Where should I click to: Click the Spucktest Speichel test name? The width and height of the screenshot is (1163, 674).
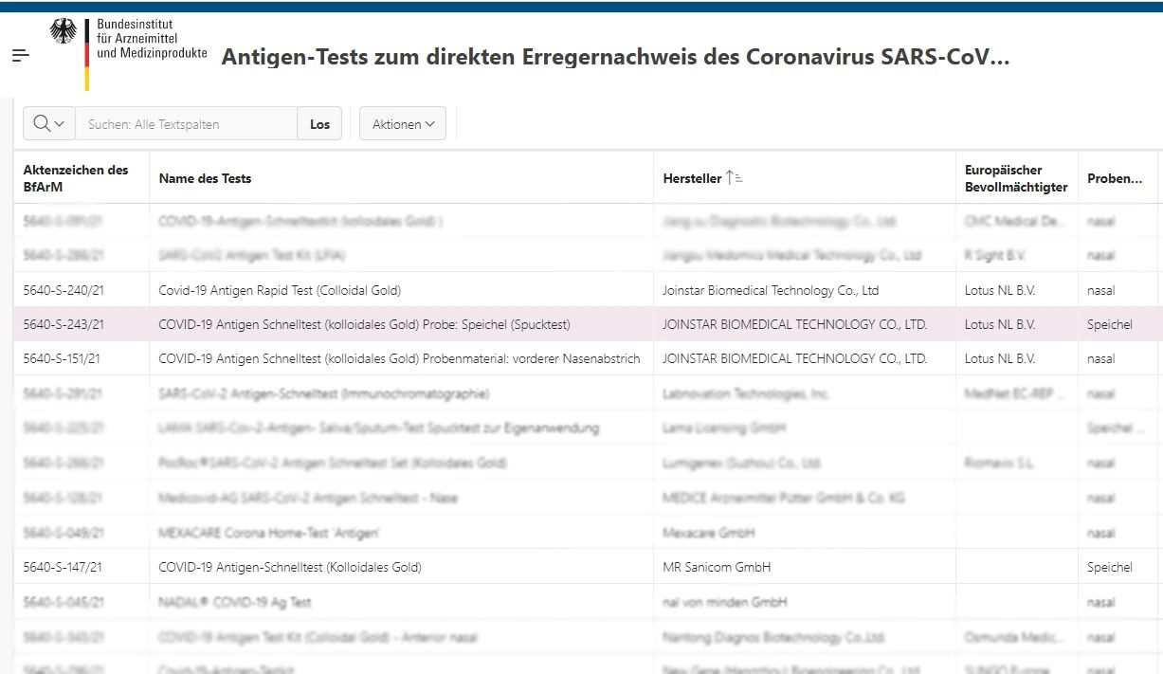[364, 324]
